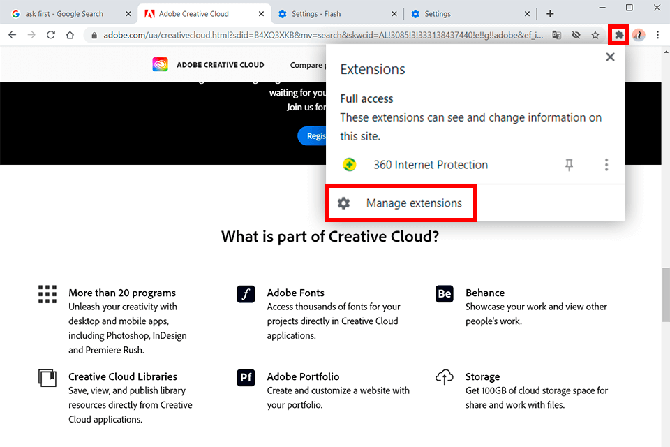The height and width of the screenshot is (447, 670).
Task: Click the ADOBE CREATIVE CLOUD header text
Action: 220,65
